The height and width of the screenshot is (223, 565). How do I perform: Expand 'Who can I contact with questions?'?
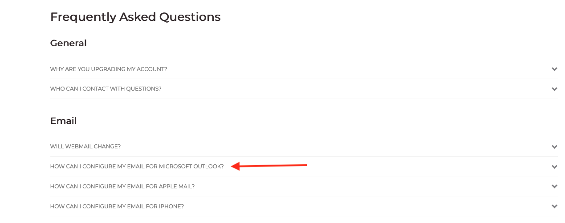[106, 89]
